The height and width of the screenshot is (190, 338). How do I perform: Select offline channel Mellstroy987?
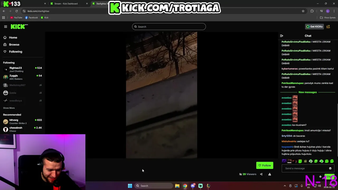coord(22,85)
